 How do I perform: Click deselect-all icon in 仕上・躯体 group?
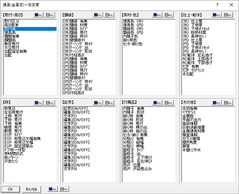click(x=228, y=15)
